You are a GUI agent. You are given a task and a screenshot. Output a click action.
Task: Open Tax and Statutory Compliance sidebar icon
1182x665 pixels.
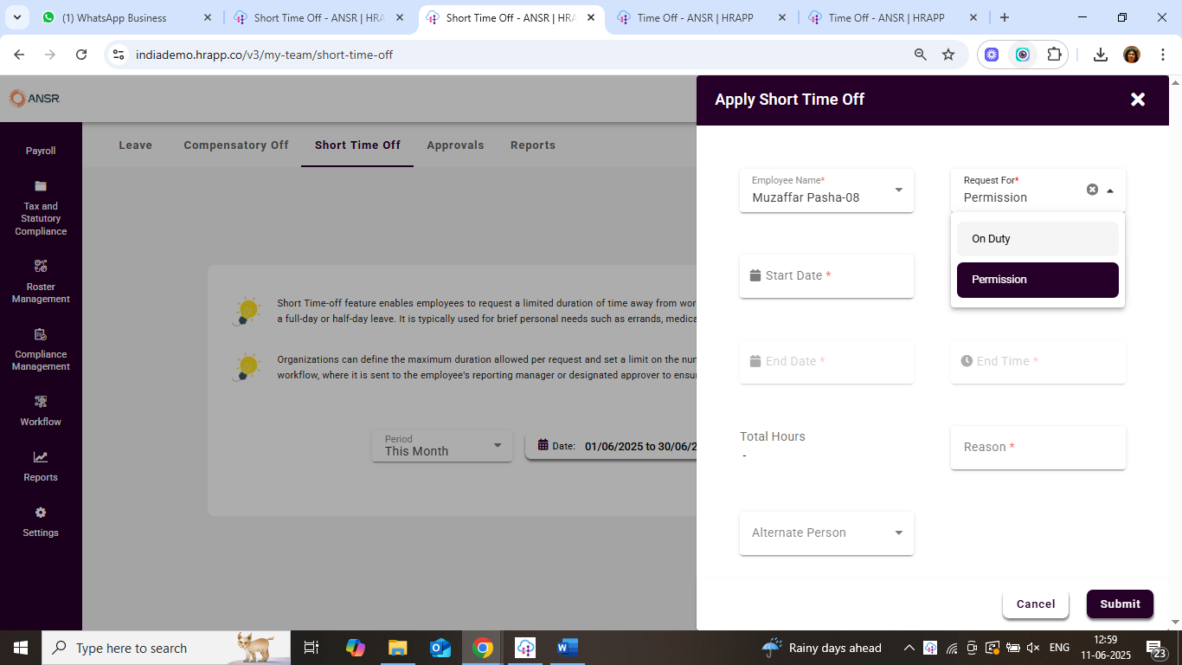(x=41, y=186)
